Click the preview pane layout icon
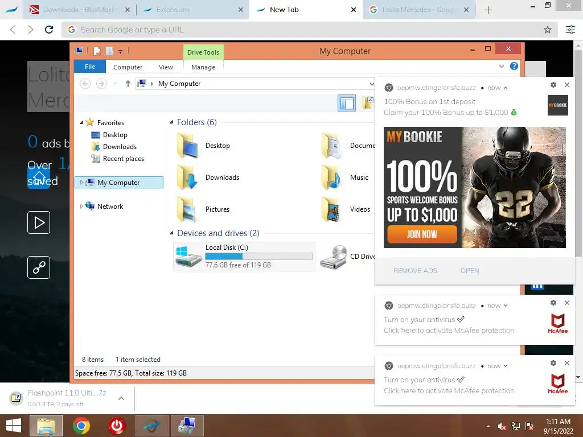Screen dimensions: 583x437 pyautogui.click(x=347, y=103)
